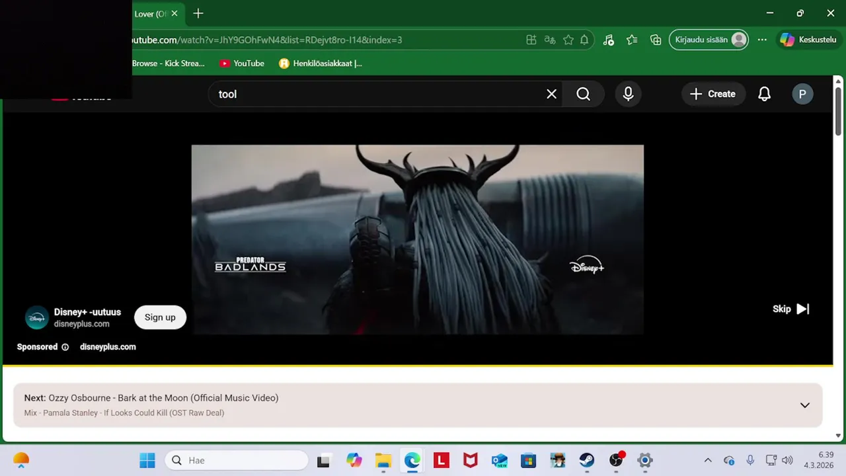The height and width of the screenshot is (476, 846).
Task: Open Browse - Kick Stream bookmark
Action: pos(169,63)
